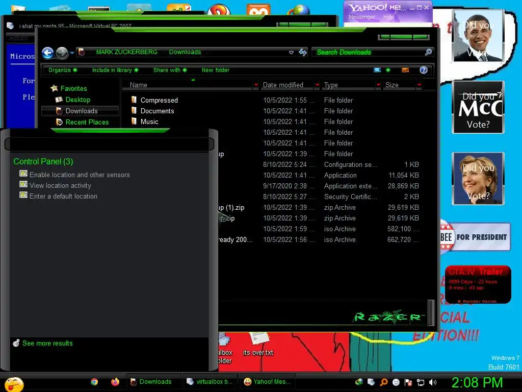The width and height of the screenshot is (522, 392).
Task: Select the 11,054 KB Application row
Action: click(x=320, y=176)
